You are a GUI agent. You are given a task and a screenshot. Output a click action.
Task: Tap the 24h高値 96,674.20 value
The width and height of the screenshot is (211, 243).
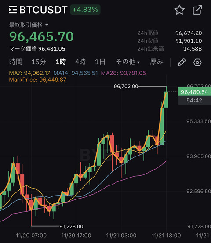[189, 33]
